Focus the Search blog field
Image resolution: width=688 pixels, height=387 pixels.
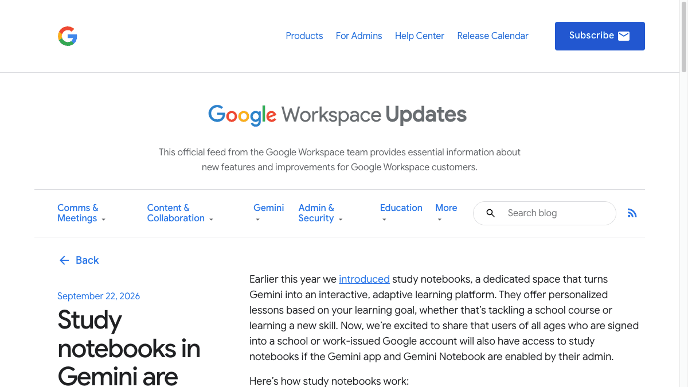click(x=545, y=213)
